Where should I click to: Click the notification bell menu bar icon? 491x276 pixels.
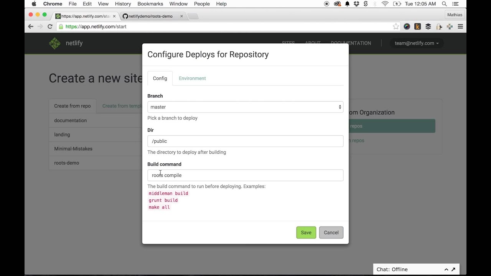[x=347, y=4]
